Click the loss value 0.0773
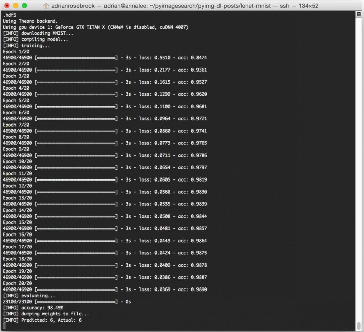 162,143
